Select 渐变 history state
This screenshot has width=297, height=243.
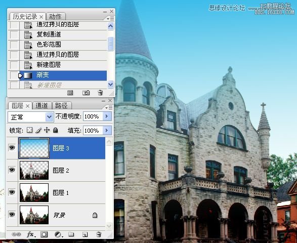point(63,75)
